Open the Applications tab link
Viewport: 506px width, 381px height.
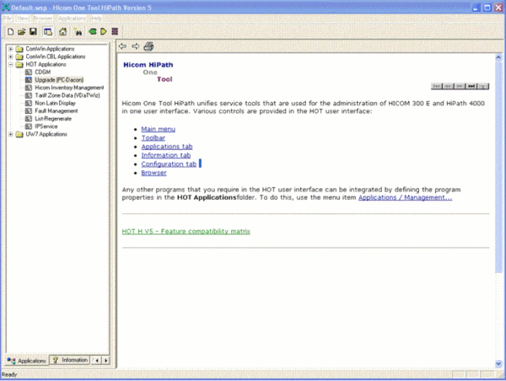click(x=167, y=147)
